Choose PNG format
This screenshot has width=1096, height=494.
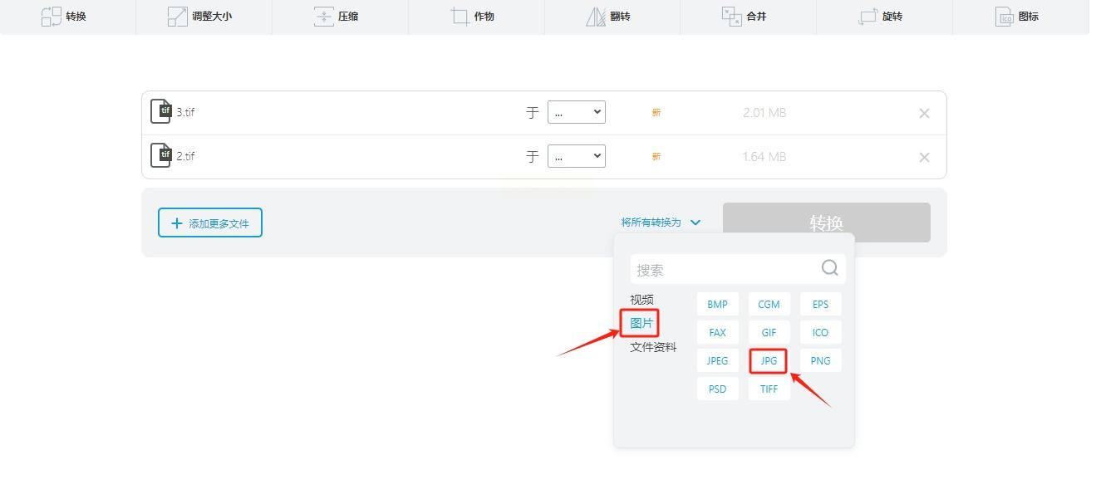pyautogui.click(x=820, y=360)
